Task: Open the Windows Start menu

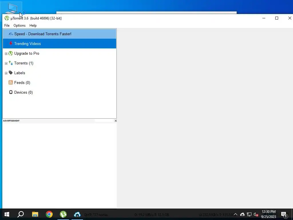Action: [x=7, y=214]
